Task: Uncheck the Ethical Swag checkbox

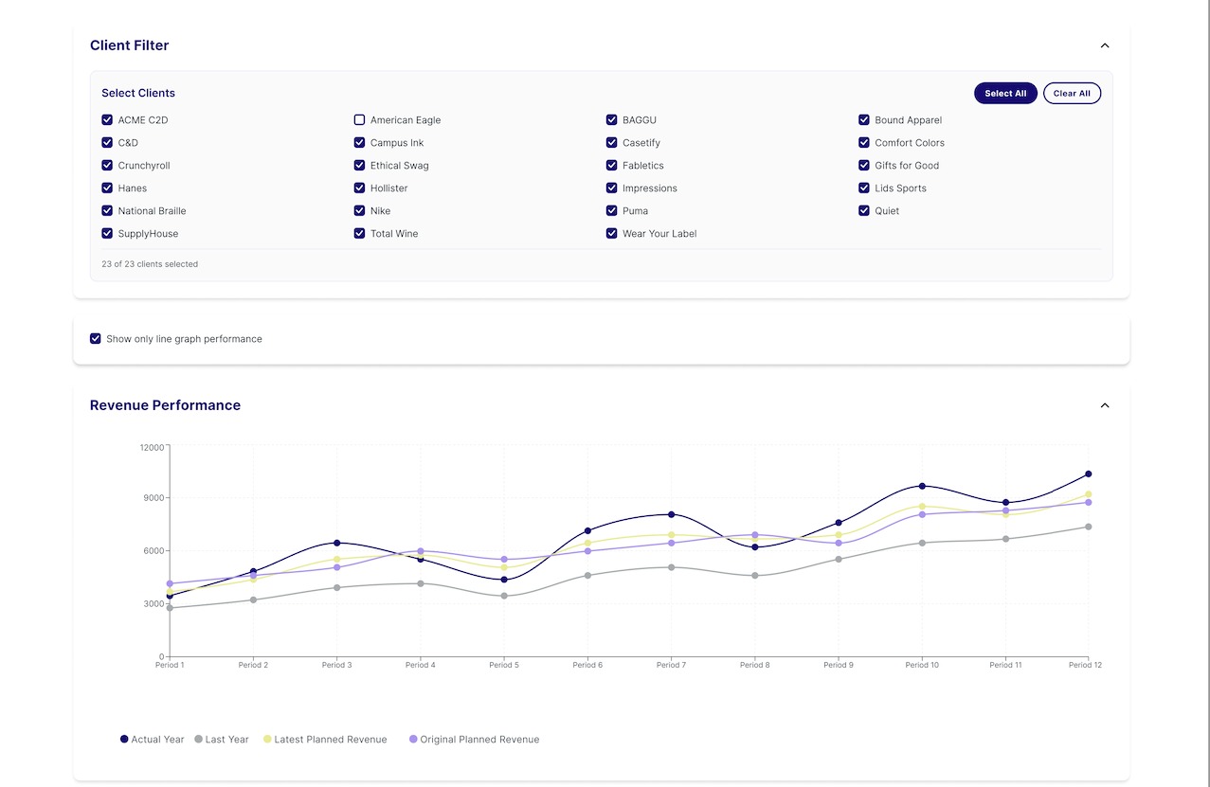Action: (x=359, y=166)
